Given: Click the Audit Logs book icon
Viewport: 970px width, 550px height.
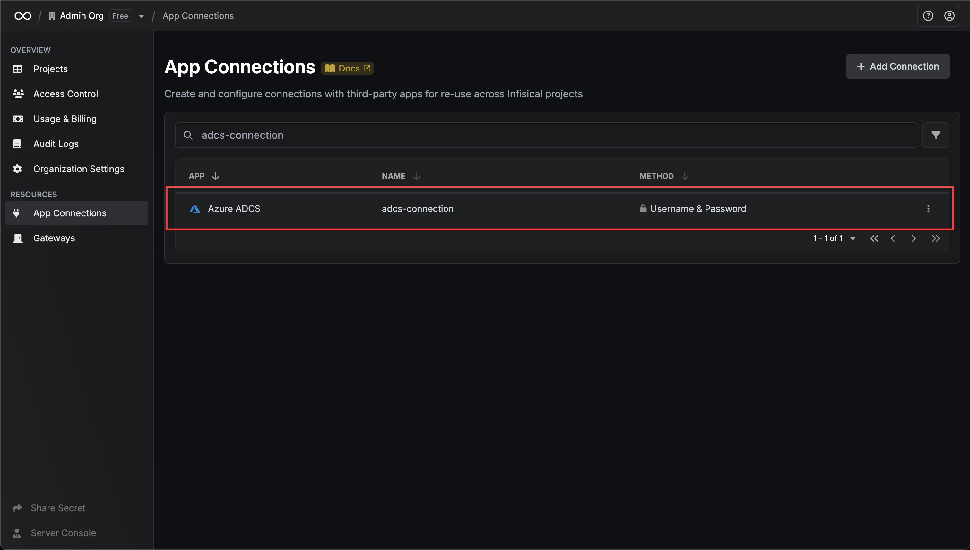Looking at the screenshot, I should coord(17,144).
